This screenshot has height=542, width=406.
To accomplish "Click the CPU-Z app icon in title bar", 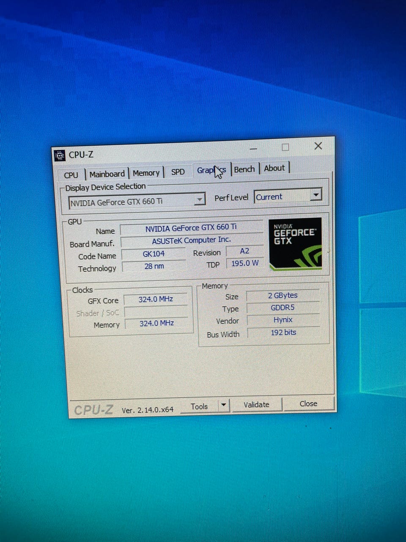I will tap(60, 156).
